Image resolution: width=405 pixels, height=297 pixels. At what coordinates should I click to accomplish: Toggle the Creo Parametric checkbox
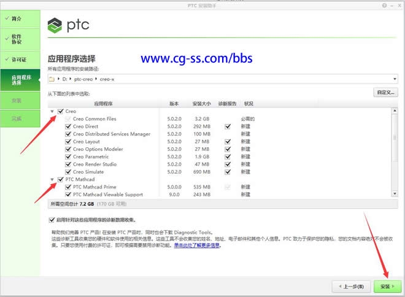69,156
